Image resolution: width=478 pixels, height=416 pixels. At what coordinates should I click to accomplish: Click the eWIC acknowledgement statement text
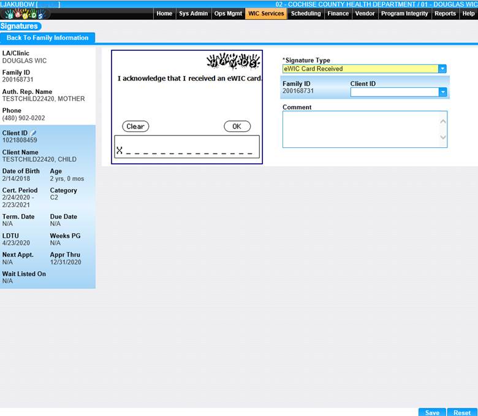[189, 79]
